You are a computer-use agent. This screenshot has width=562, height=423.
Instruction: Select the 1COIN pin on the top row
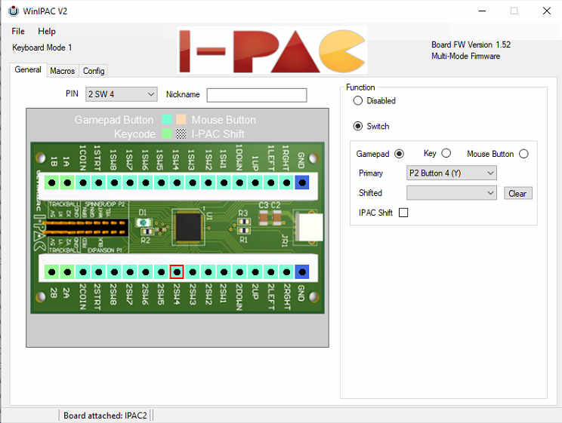coord(83,183)
